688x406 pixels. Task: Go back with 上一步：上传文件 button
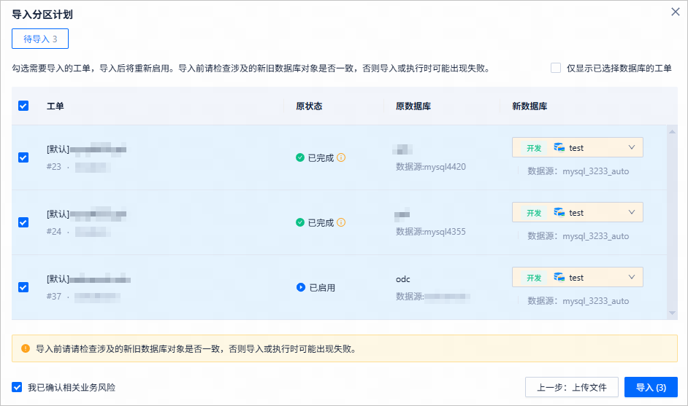coord(572,387)
